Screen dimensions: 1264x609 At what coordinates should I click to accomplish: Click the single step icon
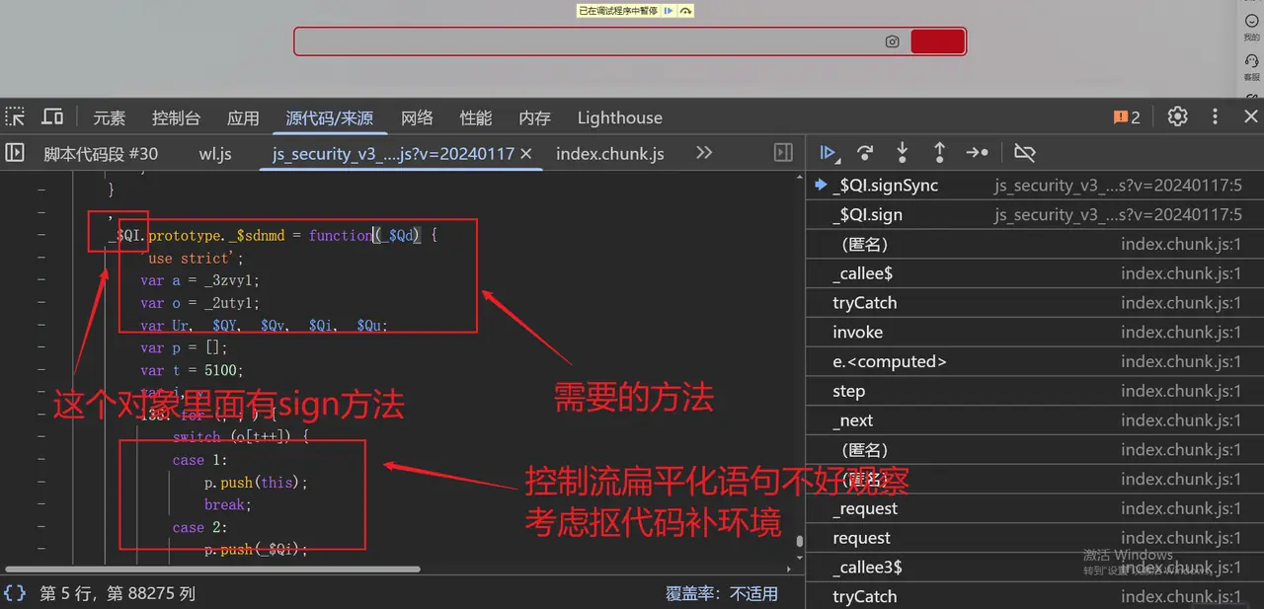[x=977, y=153]
